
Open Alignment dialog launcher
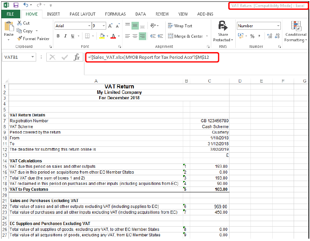208,47
